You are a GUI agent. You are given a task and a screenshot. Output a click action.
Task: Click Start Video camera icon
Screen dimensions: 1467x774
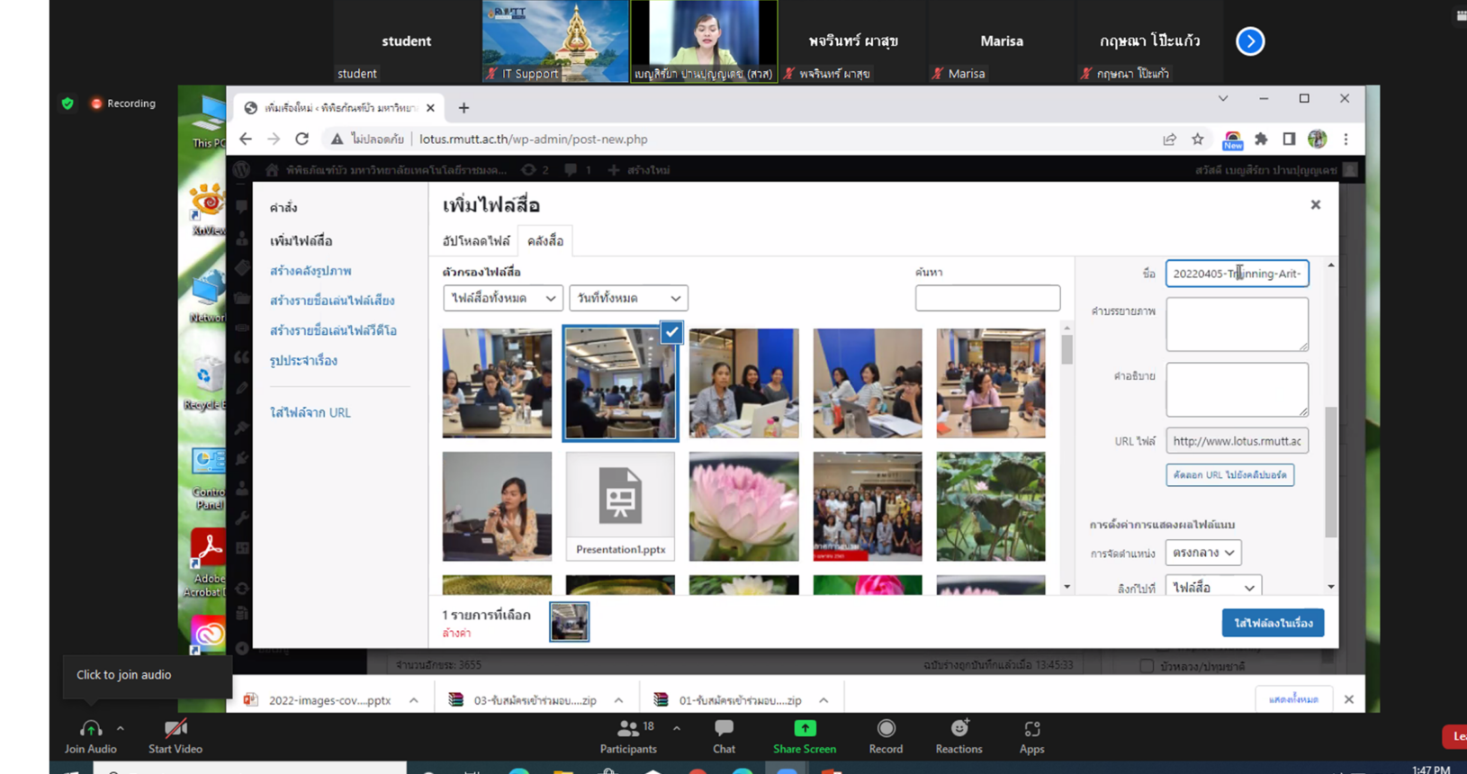(175, 728)
